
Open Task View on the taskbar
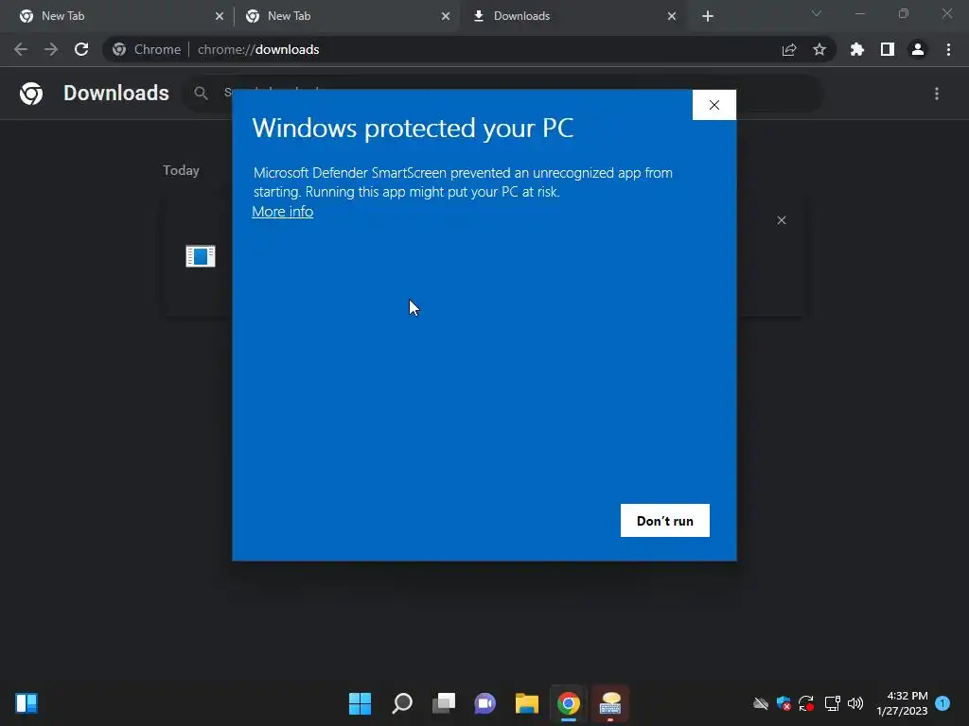click(x=444, y=703)
